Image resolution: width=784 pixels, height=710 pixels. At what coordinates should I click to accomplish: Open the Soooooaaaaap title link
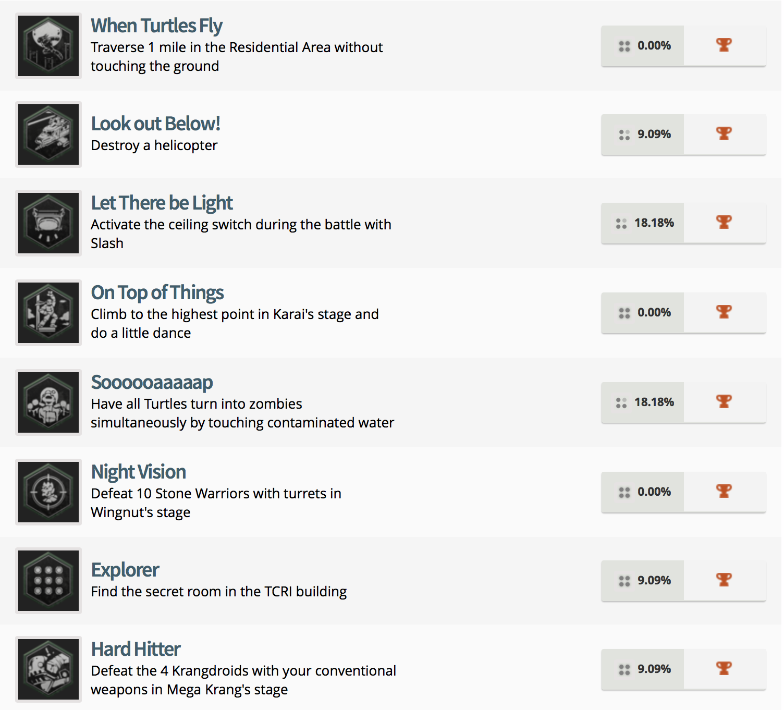pyautogui.click(x=152, y=382)
